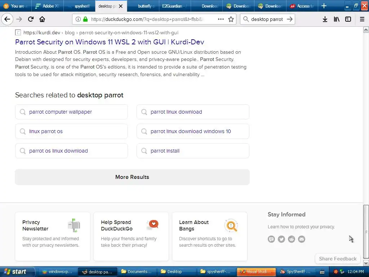Click the green padlock security icon

85,19
